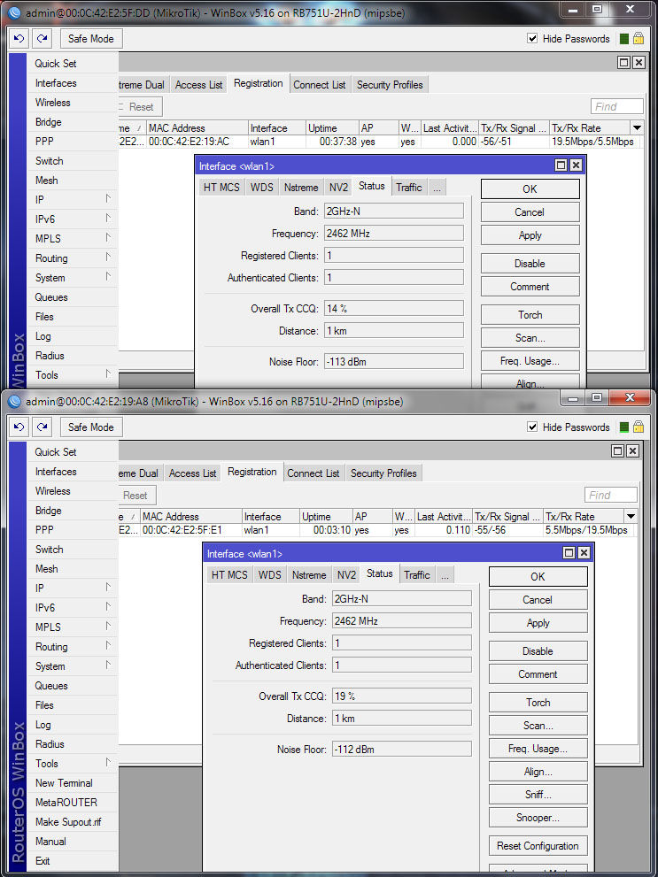Viewport: 658px width, 877px height.
Task: Click padlock icon in top WinBox window
Action: pyautogui.click(x=639, y=39)
